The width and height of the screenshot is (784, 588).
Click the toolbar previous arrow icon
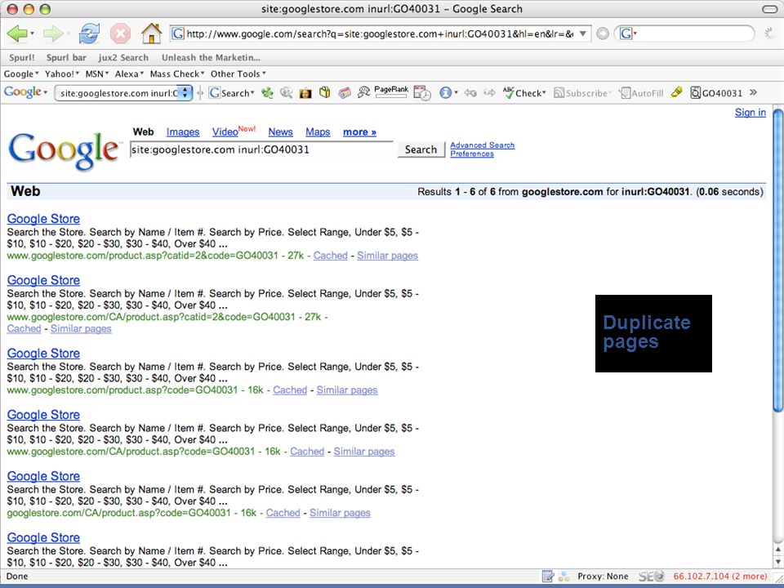pyautogui.click(x=470, y=92)
